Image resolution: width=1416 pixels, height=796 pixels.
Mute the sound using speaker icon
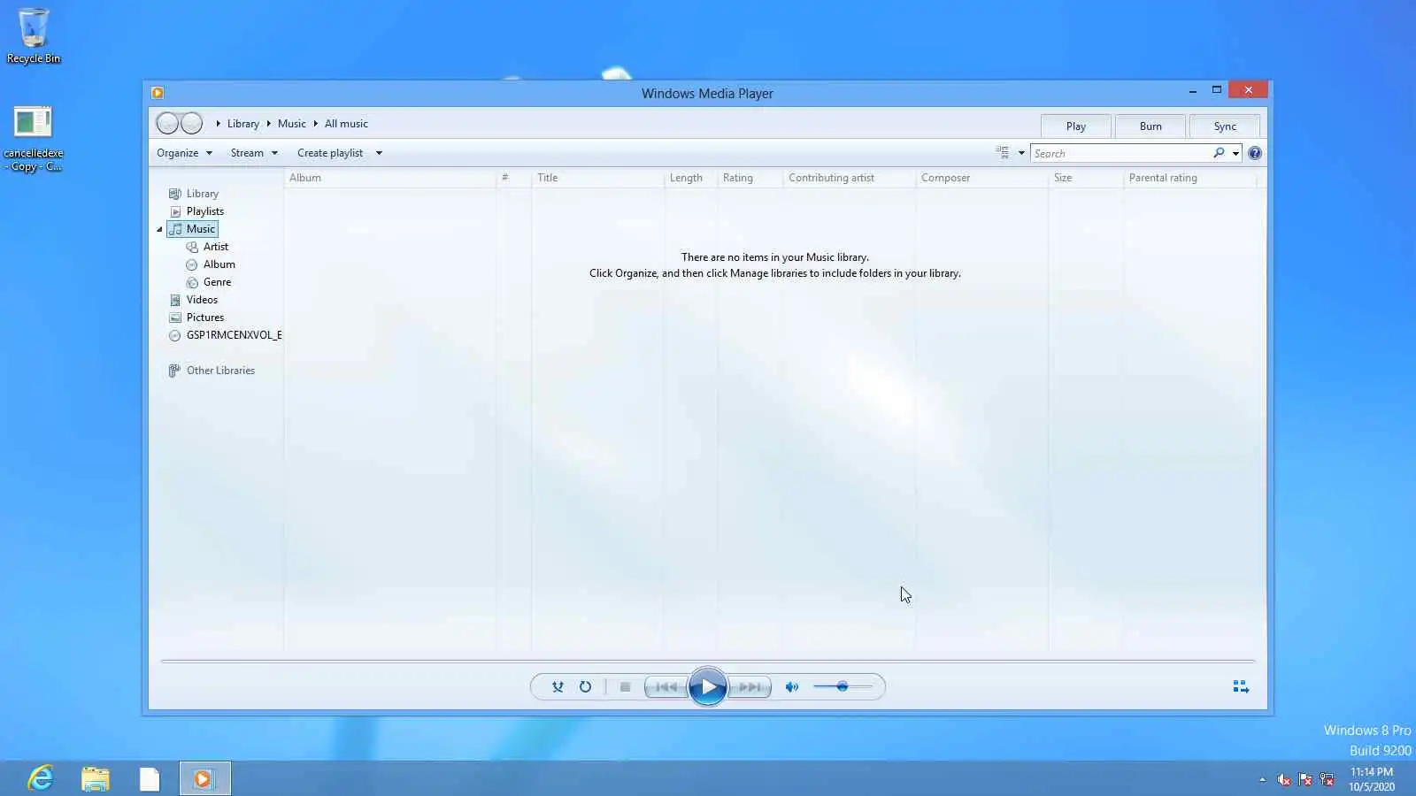[792, 687]
